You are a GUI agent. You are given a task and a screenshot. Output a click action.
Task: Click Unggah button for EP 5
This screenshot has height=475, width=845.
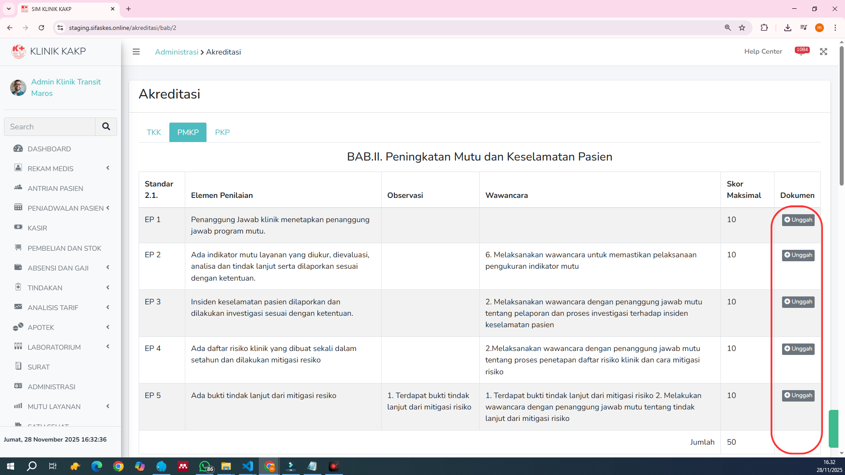tap(798, 395)
